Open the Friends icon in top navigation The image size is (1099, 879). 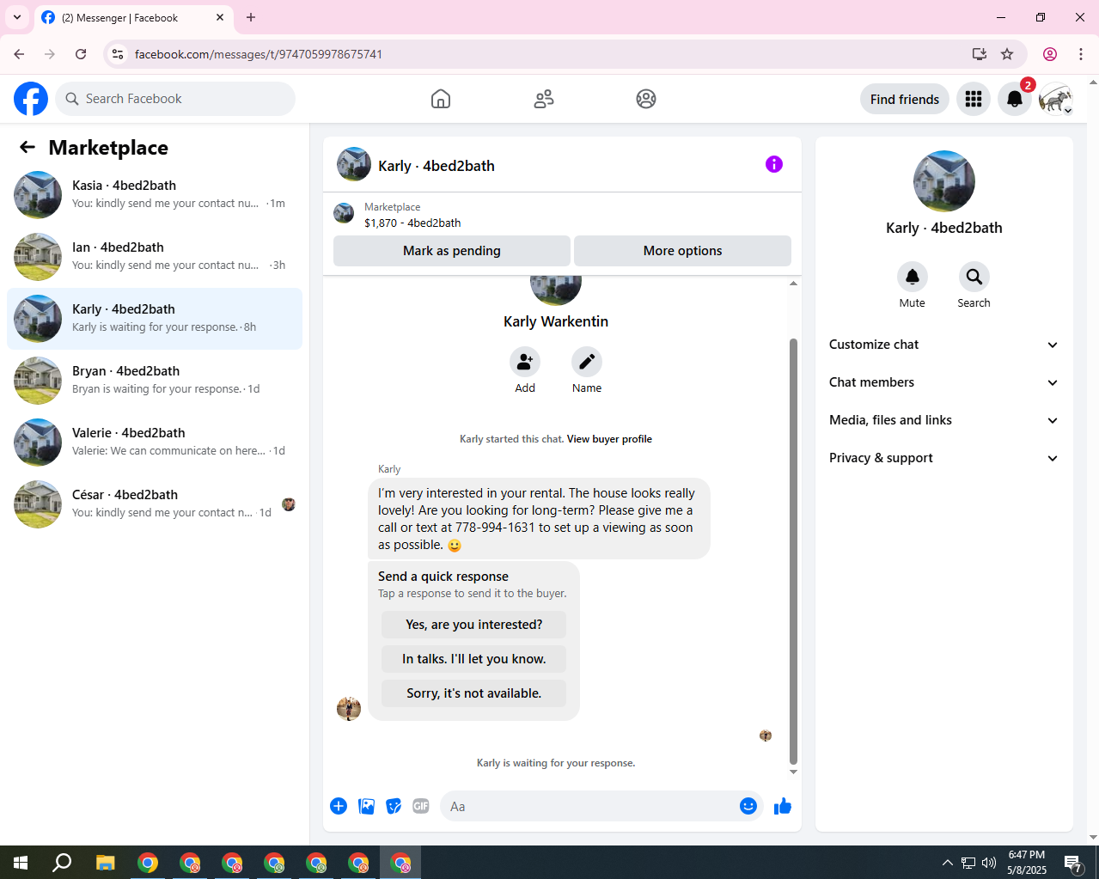(x=544, y=99)
